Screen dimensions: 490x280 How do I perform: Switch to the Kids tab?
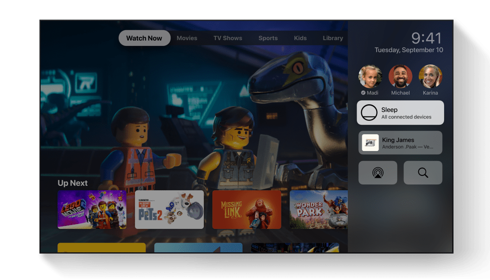[300, 38]
